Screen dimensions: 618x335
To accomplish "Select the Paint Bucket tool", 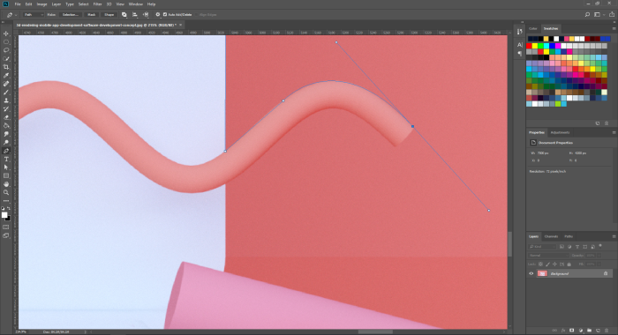I will [6, 125].
